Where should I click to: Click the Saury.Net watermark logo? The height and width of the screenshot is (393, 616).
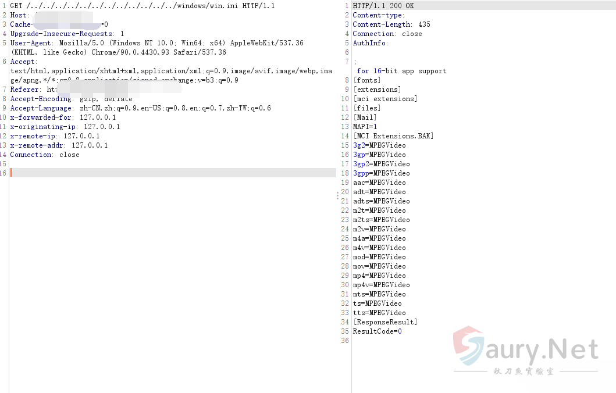[x=526, y=349]
